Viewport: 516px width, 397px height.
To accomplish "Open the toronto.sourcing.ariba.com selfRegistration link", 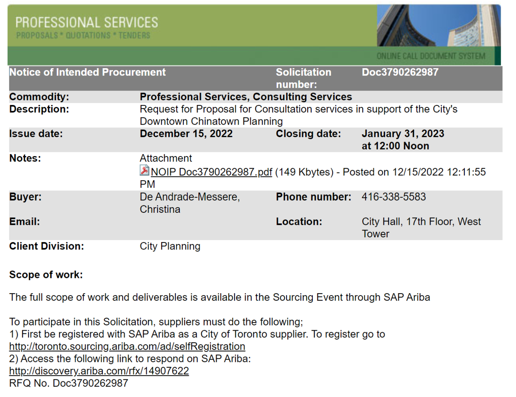I will (127, 346).
